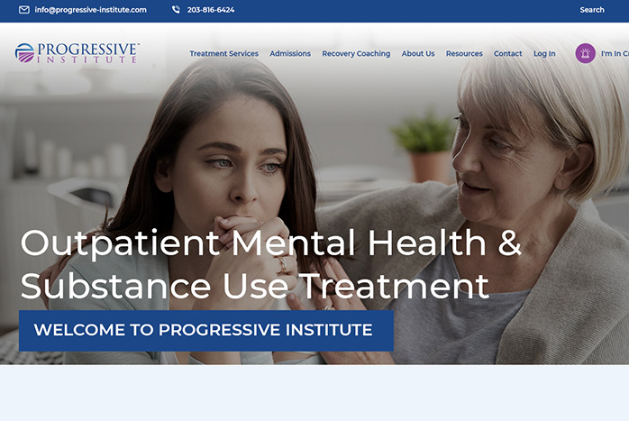The height and width of the screenshot is (421, 629).
Task: Click the phone handset icon
Action: click(x=176, y=10)
